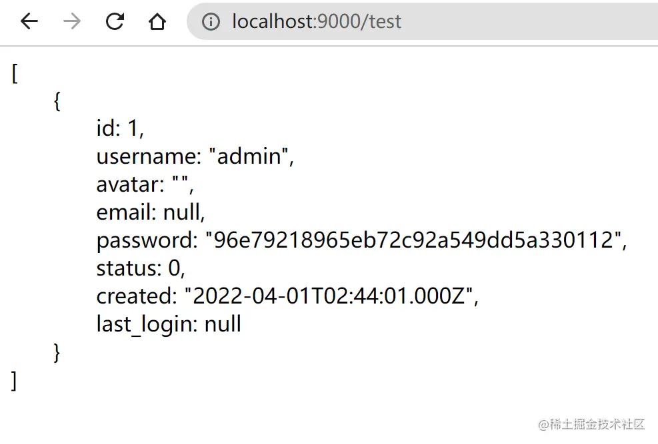Focus the address bar URL localhost:9000/test
This screenshot has width=658, height=444.
pyautogui.click(x=317, y=22)
